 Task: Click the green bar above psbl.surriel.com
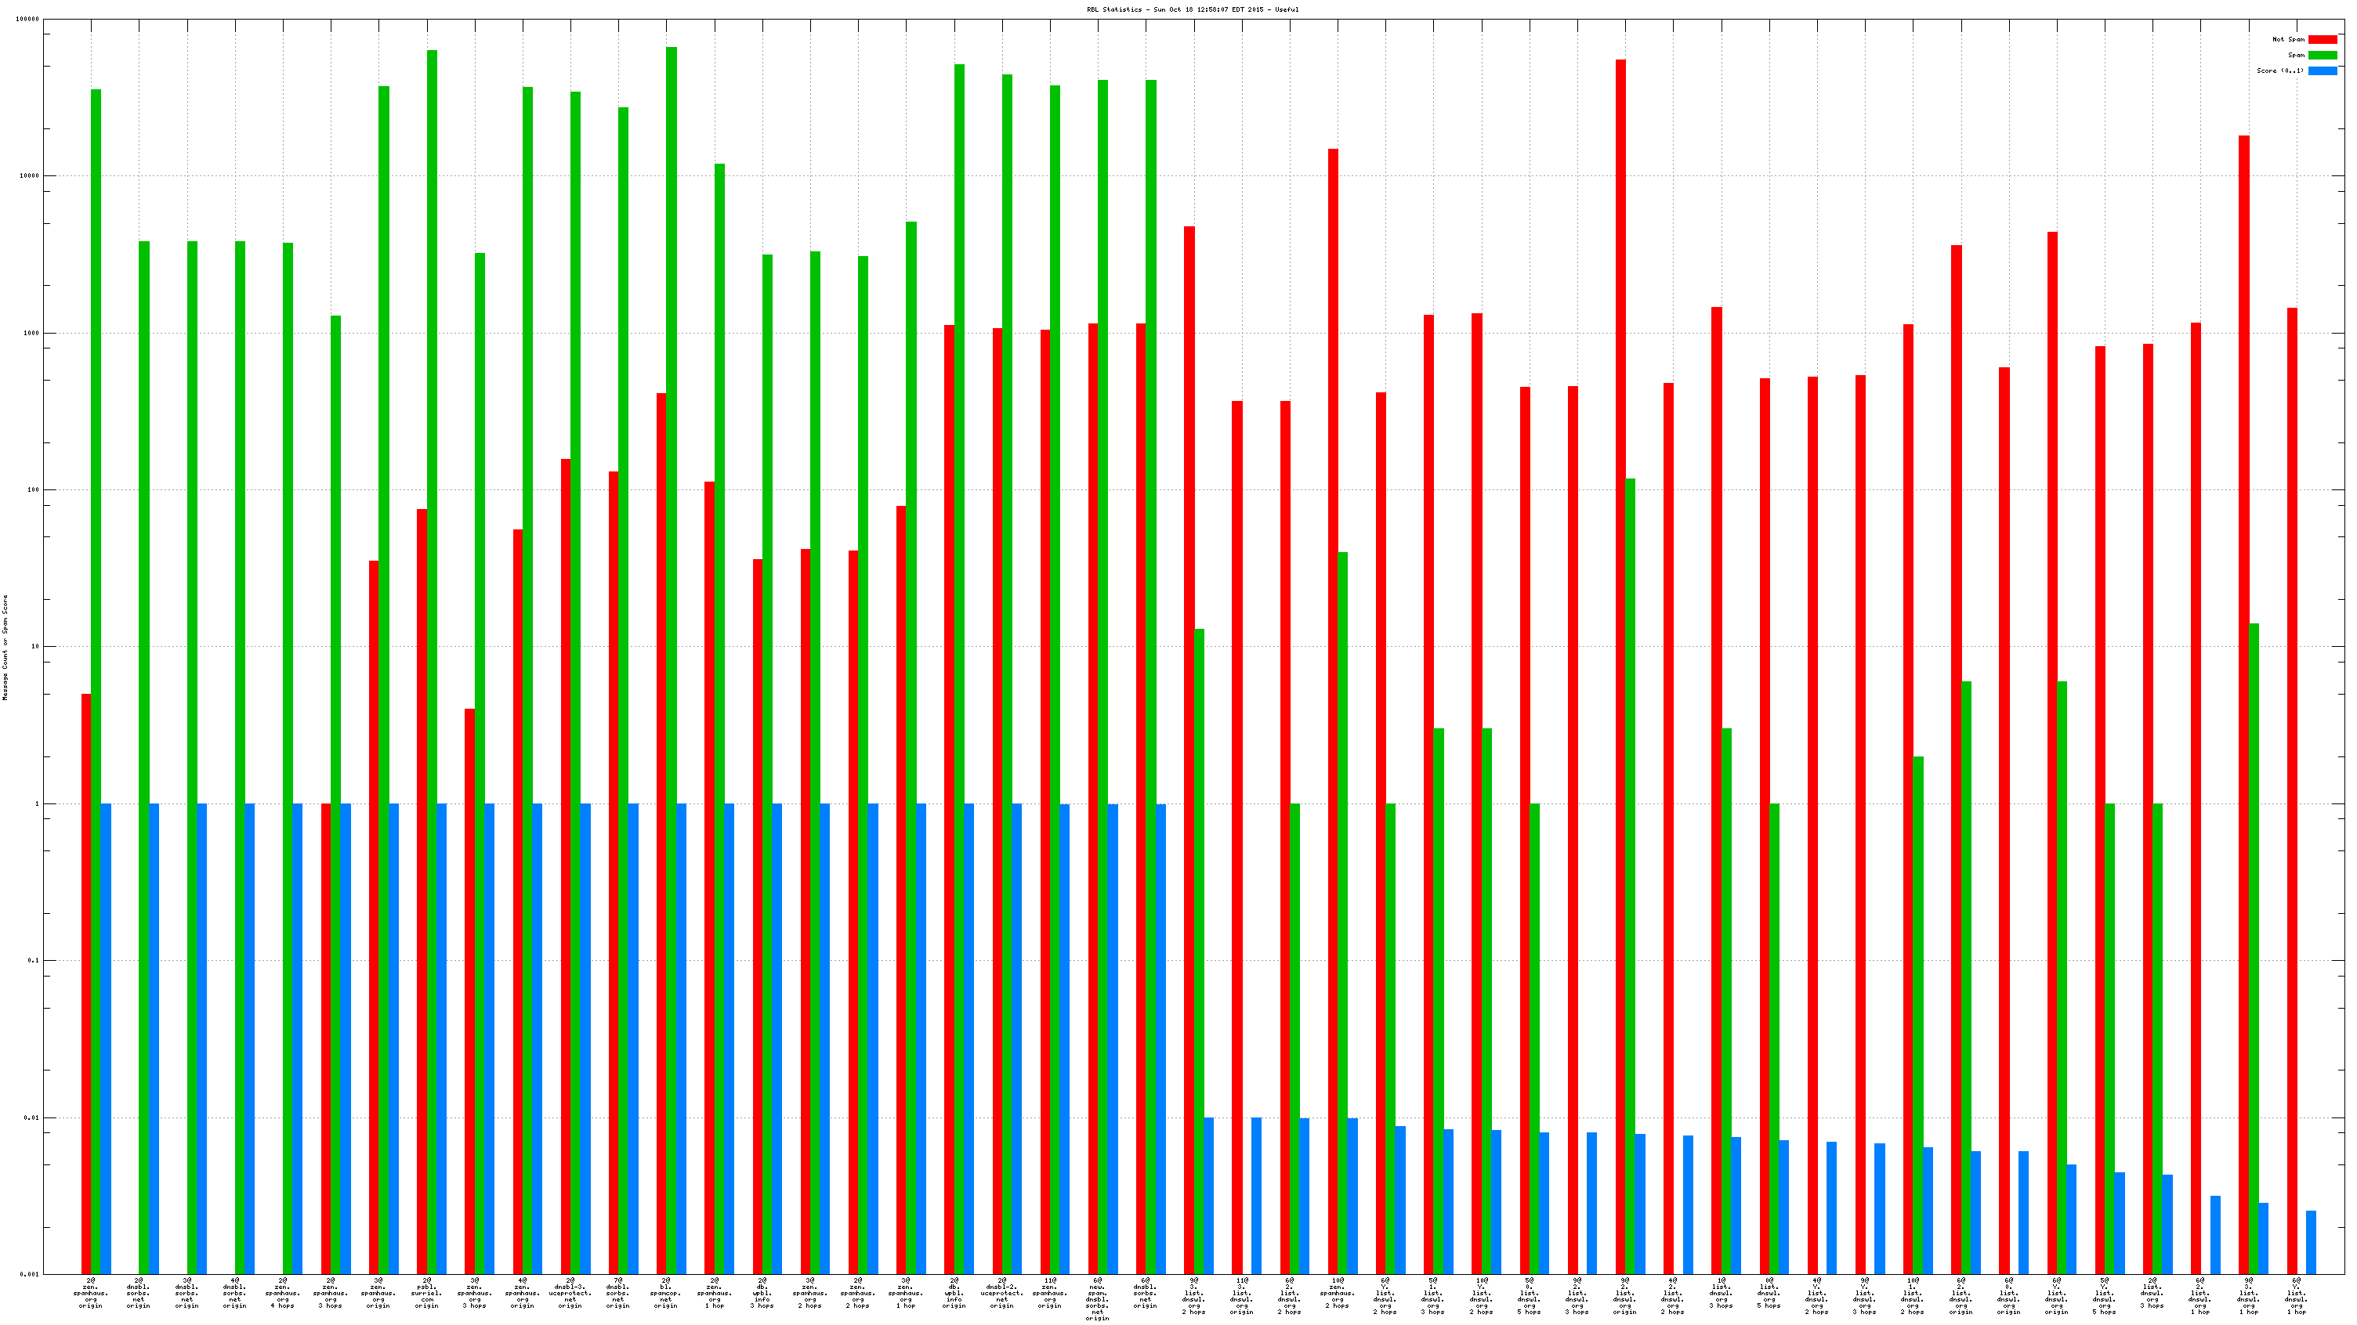(432, 366)
